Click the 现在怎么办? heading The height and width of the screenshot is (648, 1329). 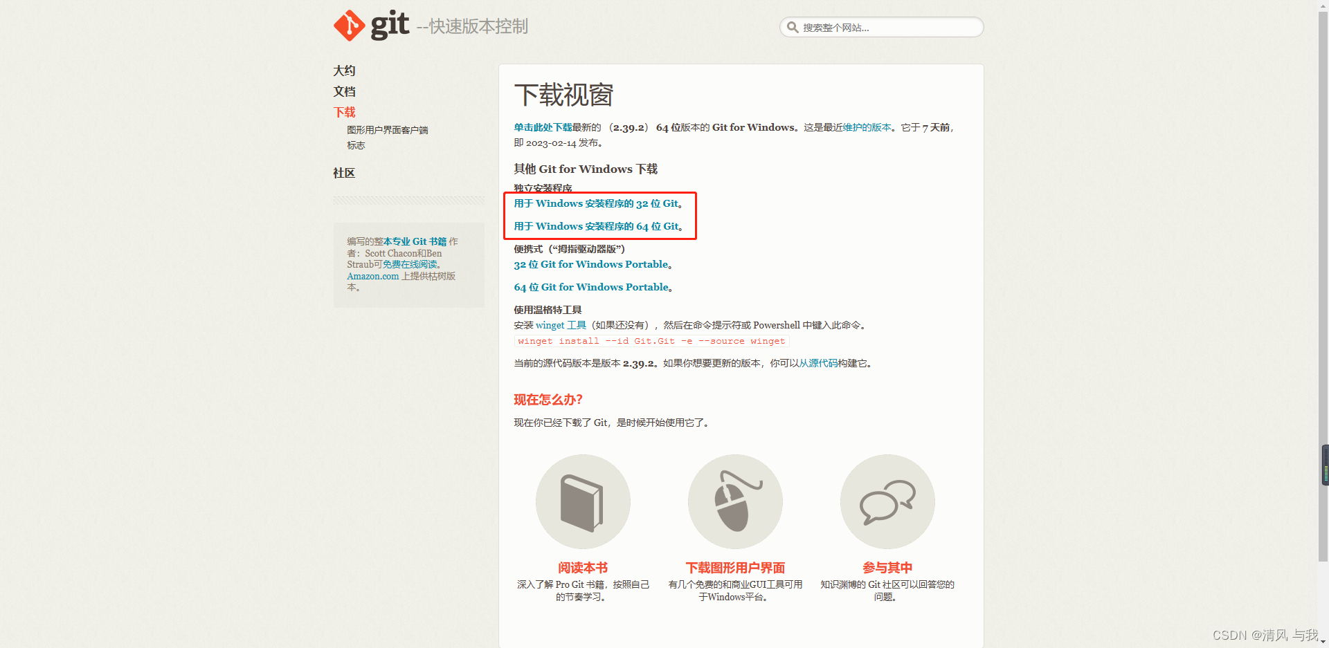[x=548, y=400]
